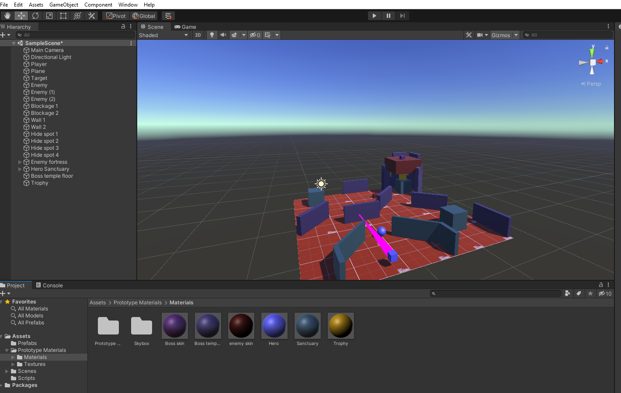Toggle grid snapping icon in the toolbar

tap(168, 16)
